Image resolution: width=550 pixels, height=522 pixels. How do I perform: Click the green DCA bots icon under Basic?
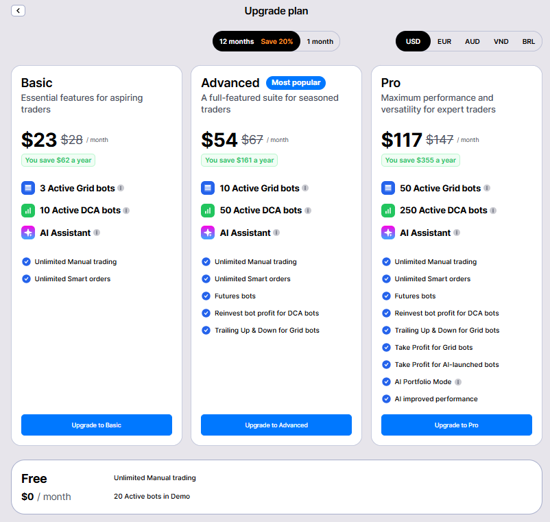[27, 210]
